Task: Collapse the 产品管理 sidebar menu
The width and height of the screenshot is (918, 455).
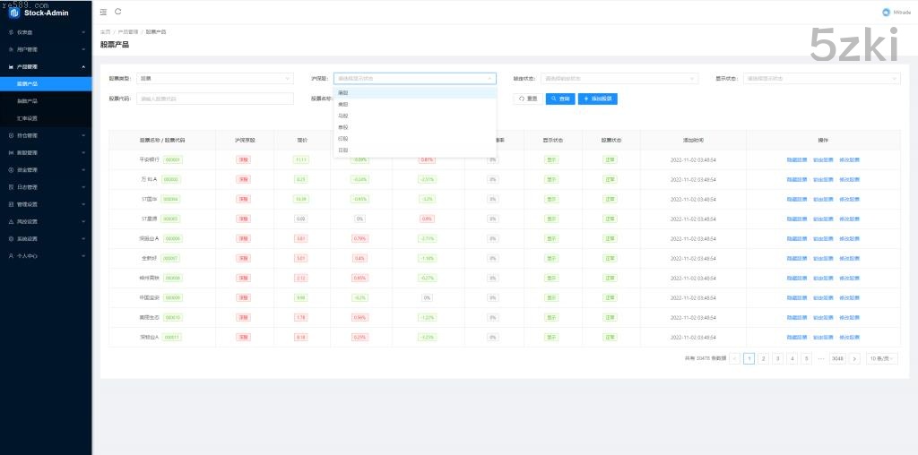Action: pos(45,66)
